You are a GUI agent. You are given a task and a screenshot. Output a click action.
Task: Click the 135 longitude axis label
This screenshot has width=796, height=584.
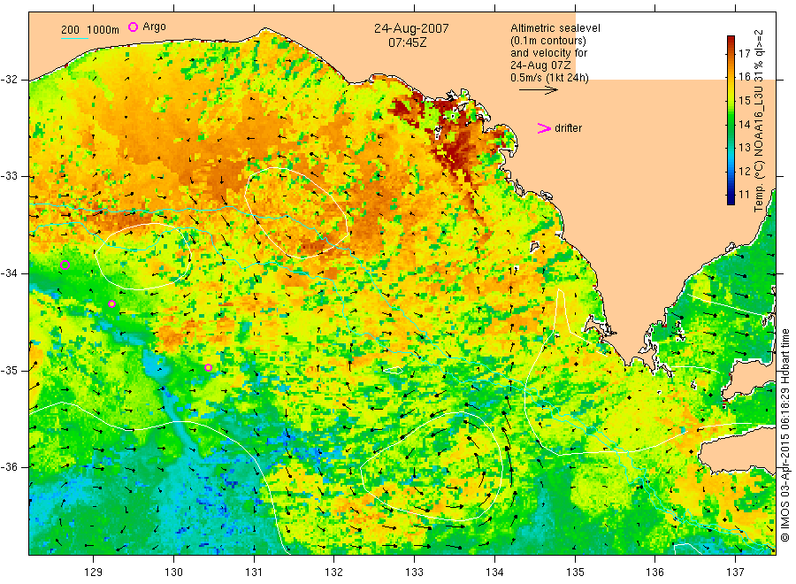coord(575,572)
